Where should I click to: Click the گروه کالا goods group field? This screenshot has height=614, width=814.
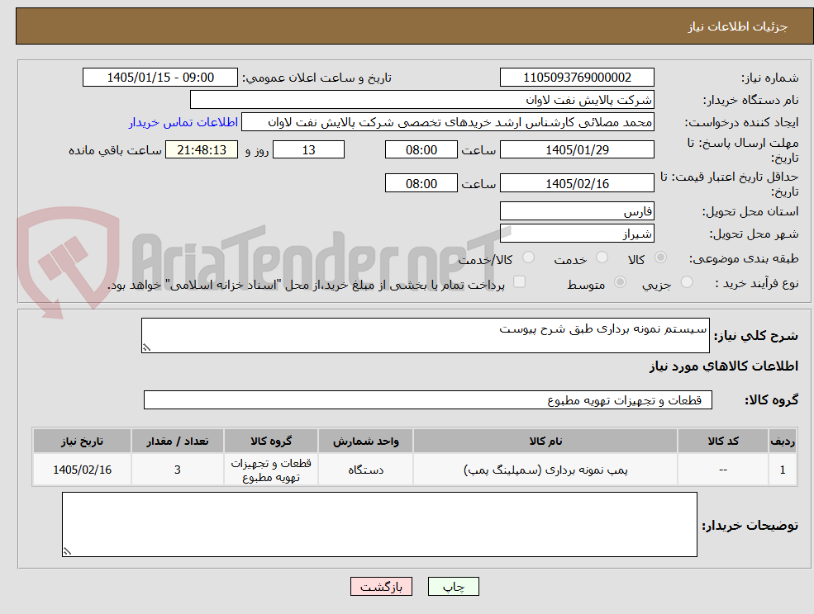click(x=428, y=399)
